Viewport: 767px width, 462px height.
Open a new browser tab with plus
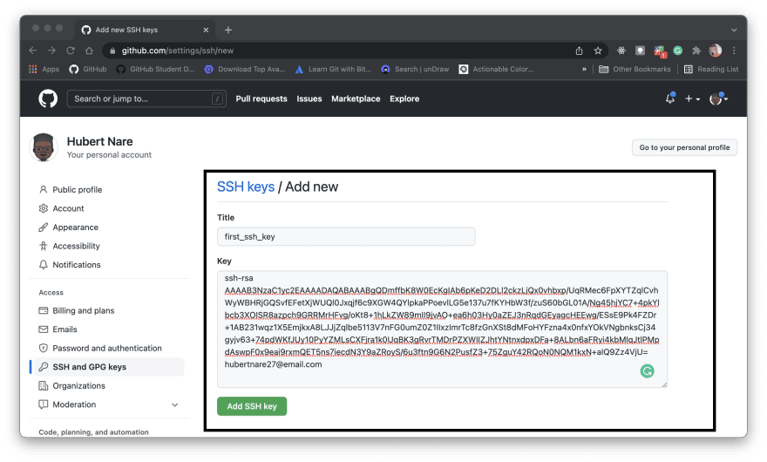pyautogui.click(x=228, y=30)
